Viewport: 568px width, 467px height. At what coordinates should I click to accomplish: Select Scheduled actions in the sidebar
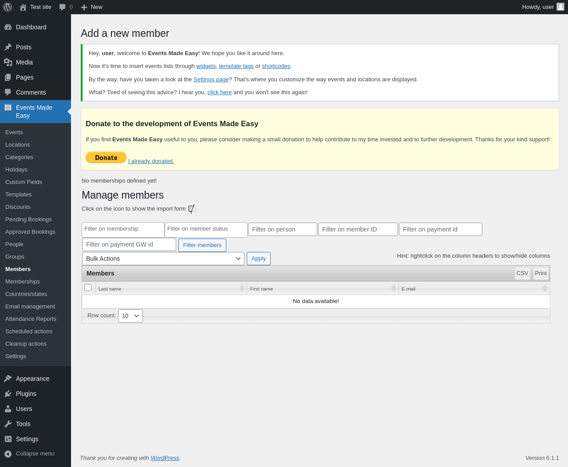click(x=29, y=331)
